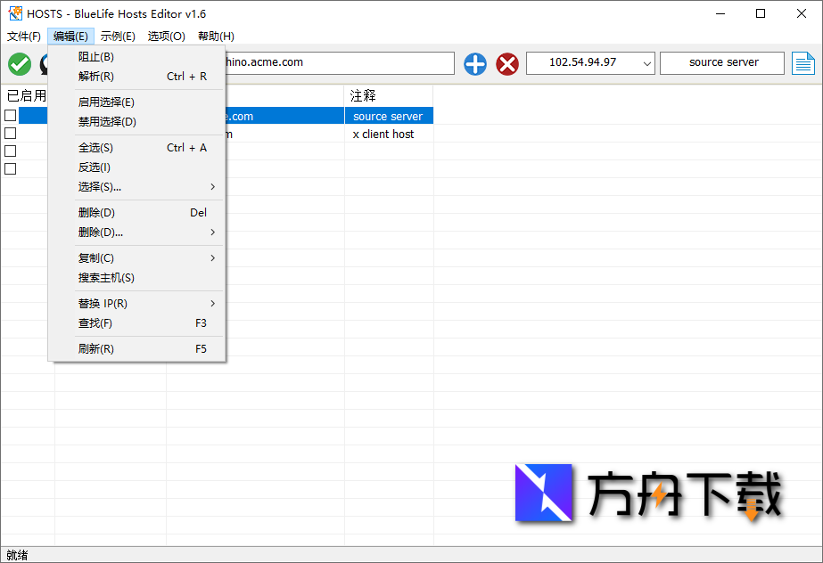
Task: Open the 文件(F) menu
Action: pos(23,36)
